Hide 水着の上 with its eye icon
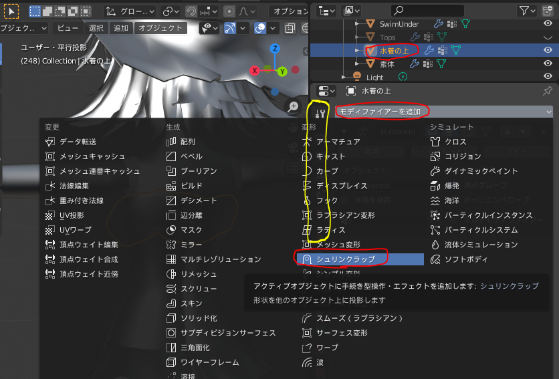 click(548, 50)
